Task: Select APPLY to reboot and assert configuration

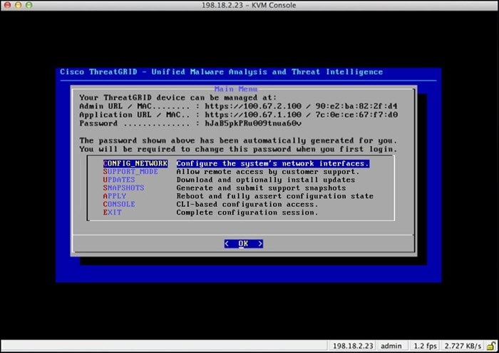Action: tap(115, 196)
